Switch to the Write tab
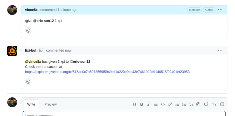This screenshot has width=235, height=116. (x=31, y=104)
